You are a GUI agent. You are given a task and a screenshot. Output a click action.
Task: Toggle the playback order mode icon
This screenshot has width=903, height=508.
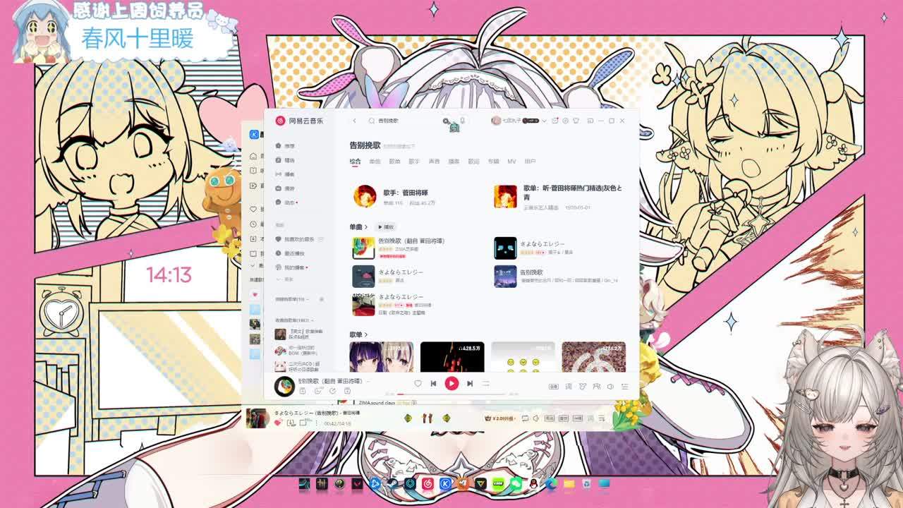[x=485, y=384]
